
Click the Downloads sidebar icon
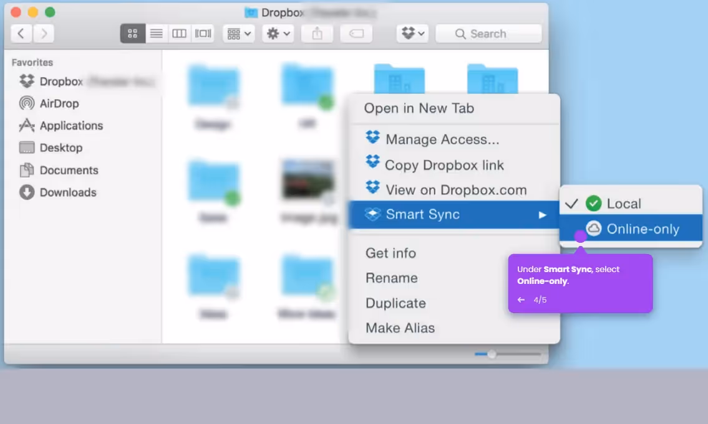click(x=27, y=192)
